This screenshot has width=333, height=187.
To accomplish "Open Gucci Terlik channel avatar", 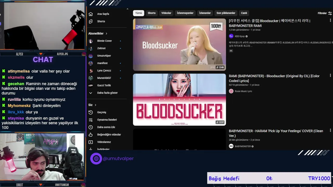I will pyautogui.click(x=91, y=85).
